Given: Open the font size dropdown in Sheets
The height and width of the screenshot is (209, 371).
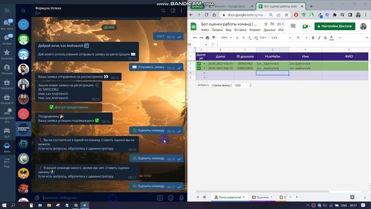Looking at the screenshot, I should point(301,38).
